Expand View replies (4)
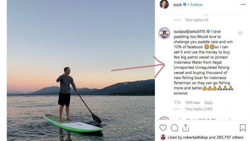The height and width of the screenshot is (141, 251). point(196,20)
